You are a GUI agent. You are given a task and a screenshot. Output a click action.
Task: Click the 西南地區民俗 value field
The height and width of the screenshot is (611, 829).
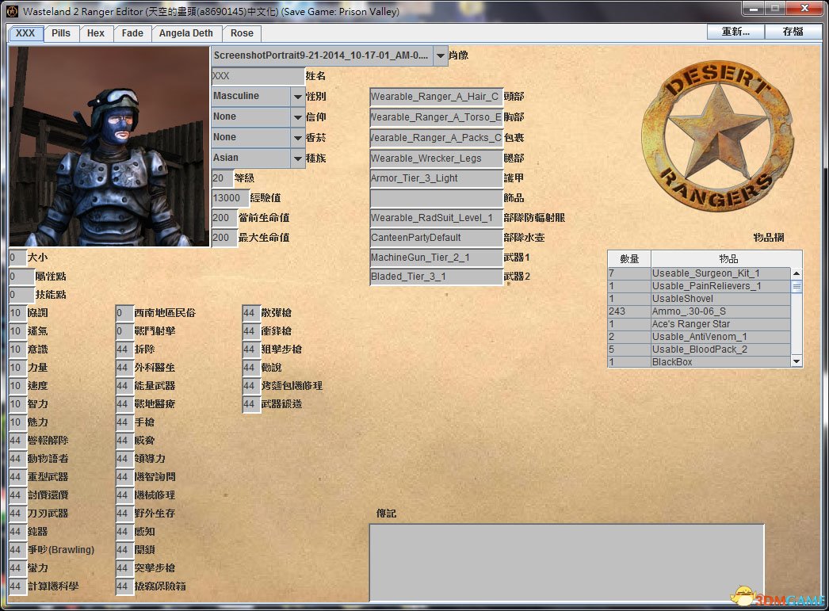pyautogui.click(x=124, y=313)
